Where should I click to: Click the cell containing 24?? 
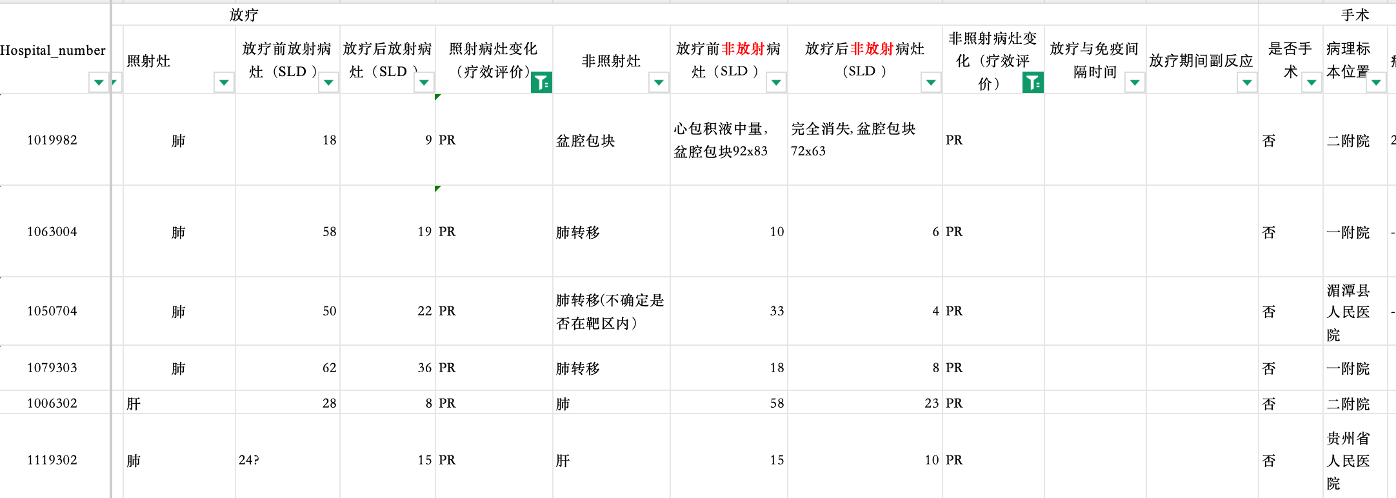287,460
